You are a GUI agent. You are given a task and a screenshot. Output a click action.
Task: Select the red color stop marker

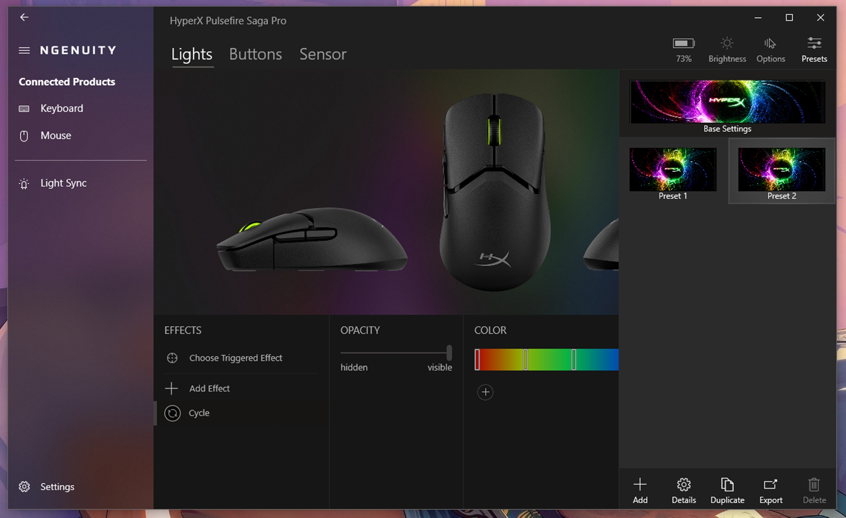point(477,360)
